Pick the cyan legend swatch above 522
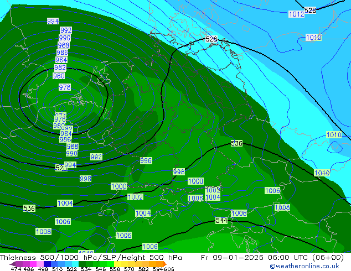Screen dimensions: 351x271 coord(75,264)
